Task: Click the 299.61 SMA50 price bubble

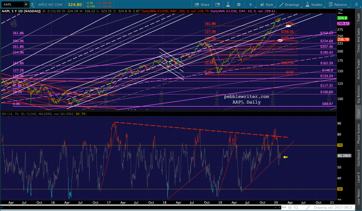Action: click(x=343, y=24)
